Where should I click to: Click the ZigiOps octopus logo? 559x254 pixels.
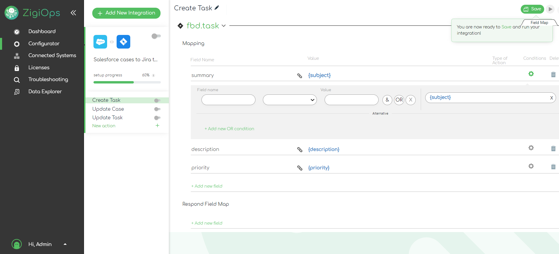pos(12,13)
